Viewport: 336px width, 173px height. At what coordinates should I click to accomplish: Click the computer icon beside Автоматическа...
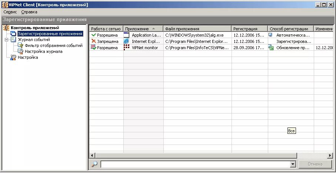(x=271, y=35)
